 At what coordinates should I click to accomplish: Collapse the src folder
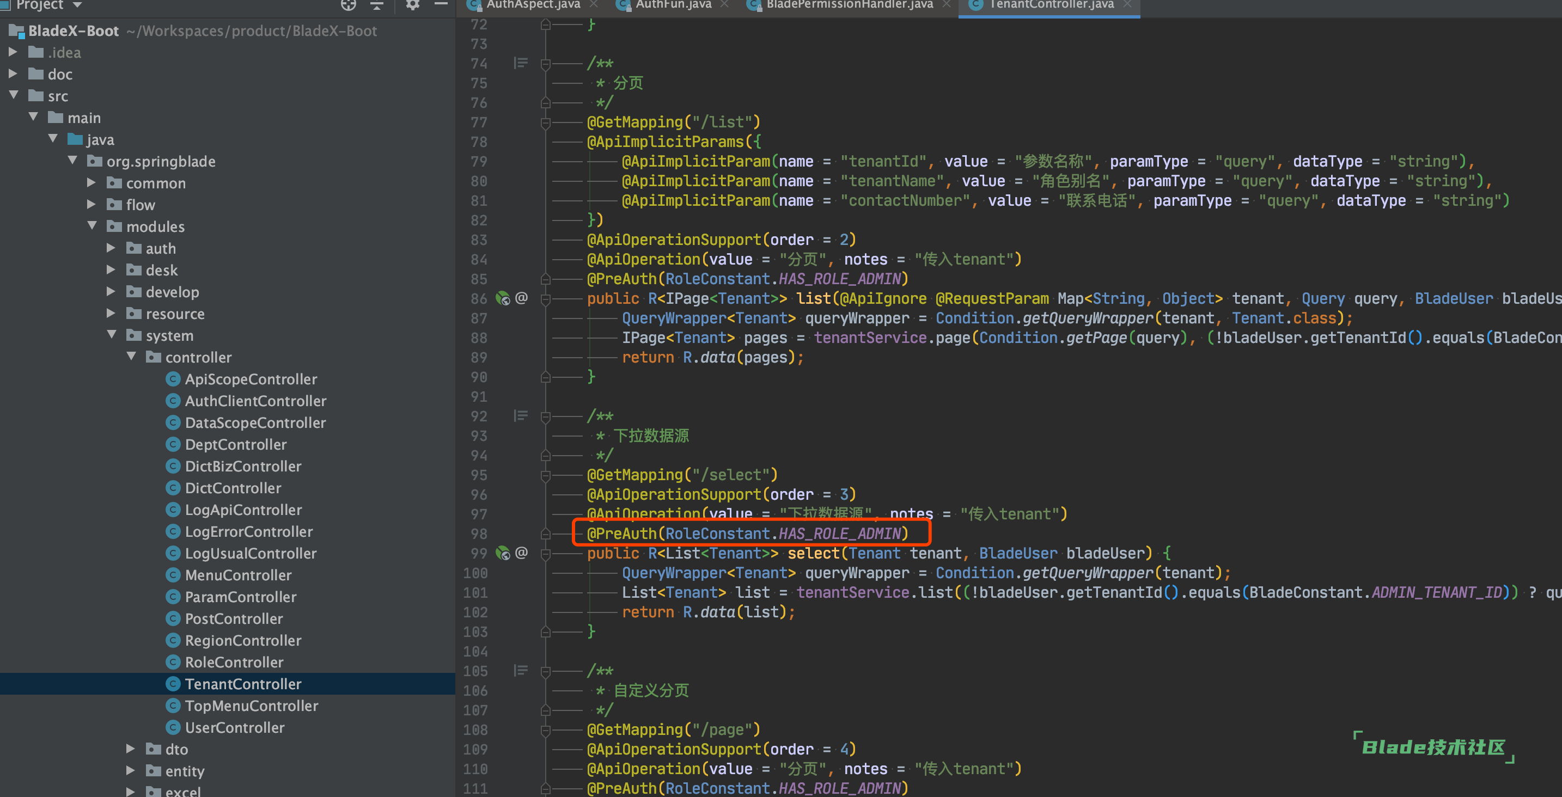pos(14,96)
